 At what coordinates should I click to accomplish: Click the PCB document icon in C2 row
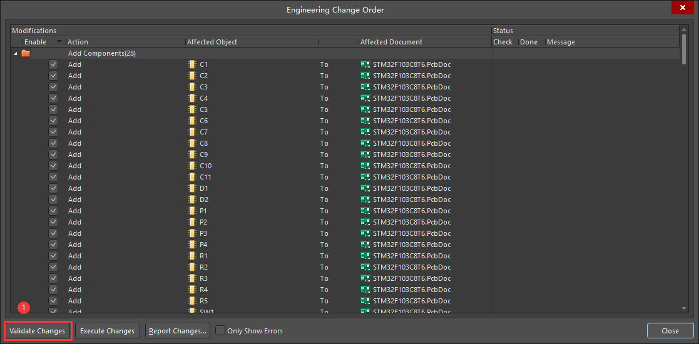click(365, 76)
